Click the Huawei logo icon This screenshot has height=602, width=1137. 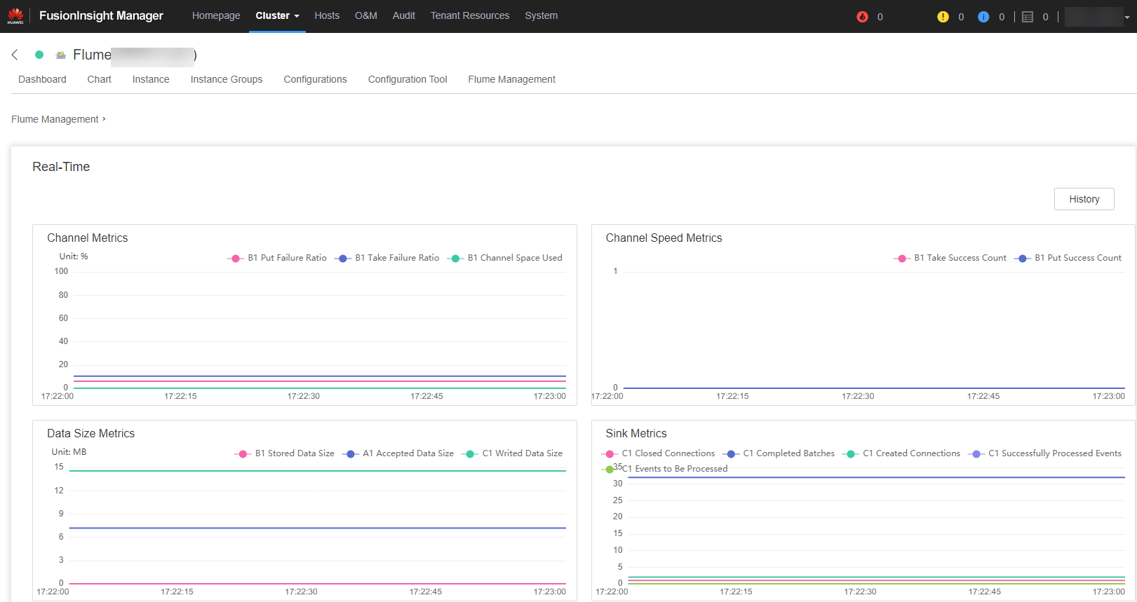click(x=15, y=16)
